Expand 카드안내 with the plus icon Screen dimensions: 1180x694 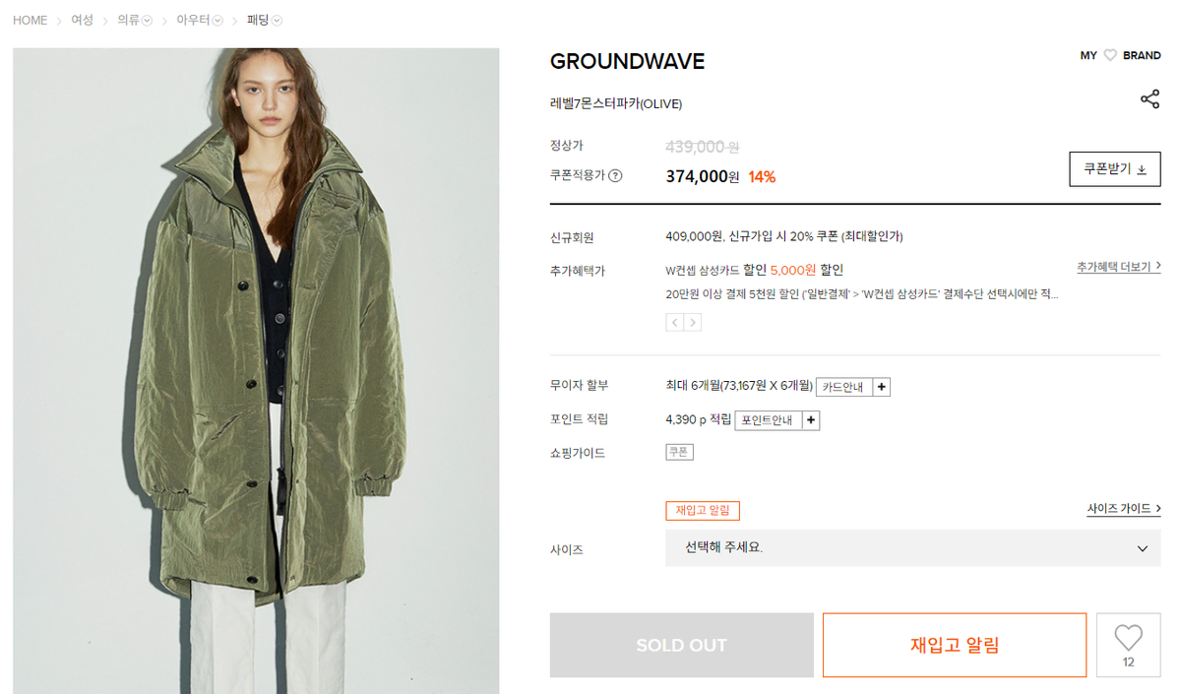pos(881,387)
